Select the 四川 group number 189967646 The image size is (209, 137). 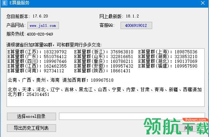coord(55,61)
